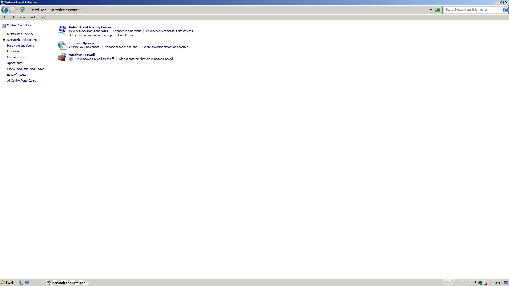509x286 pixels.
Task: Click View network computers and devices
Action: tap(169, 31)
